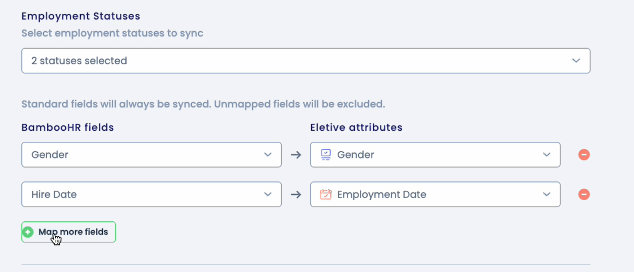
Task: Expand the chevron in Hire Date box
Action: tap(268, 194)
